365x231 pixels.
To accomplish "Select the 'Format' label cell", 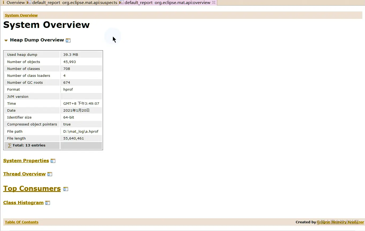I will click(32, 89).
